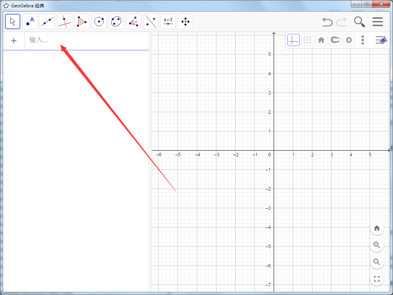393x295 pixels.
Task: Open the hamburger main menu
Action: click(378, 22)
